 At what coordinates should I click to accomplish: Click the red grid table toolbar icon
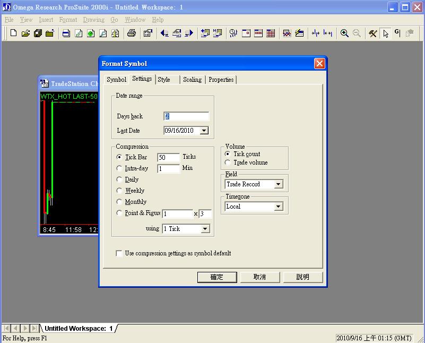271,33
